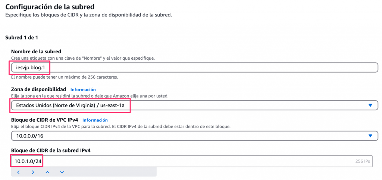
Task: Click the 256 IPs indicator
Action: point(362,162)
